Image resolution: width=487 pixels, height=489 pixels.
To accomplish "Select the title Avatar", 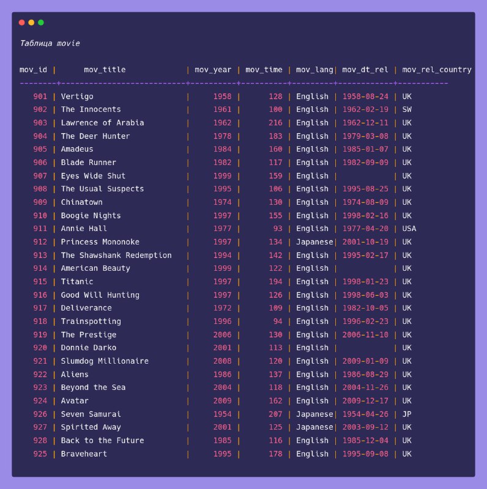I will tap(75, 401).
